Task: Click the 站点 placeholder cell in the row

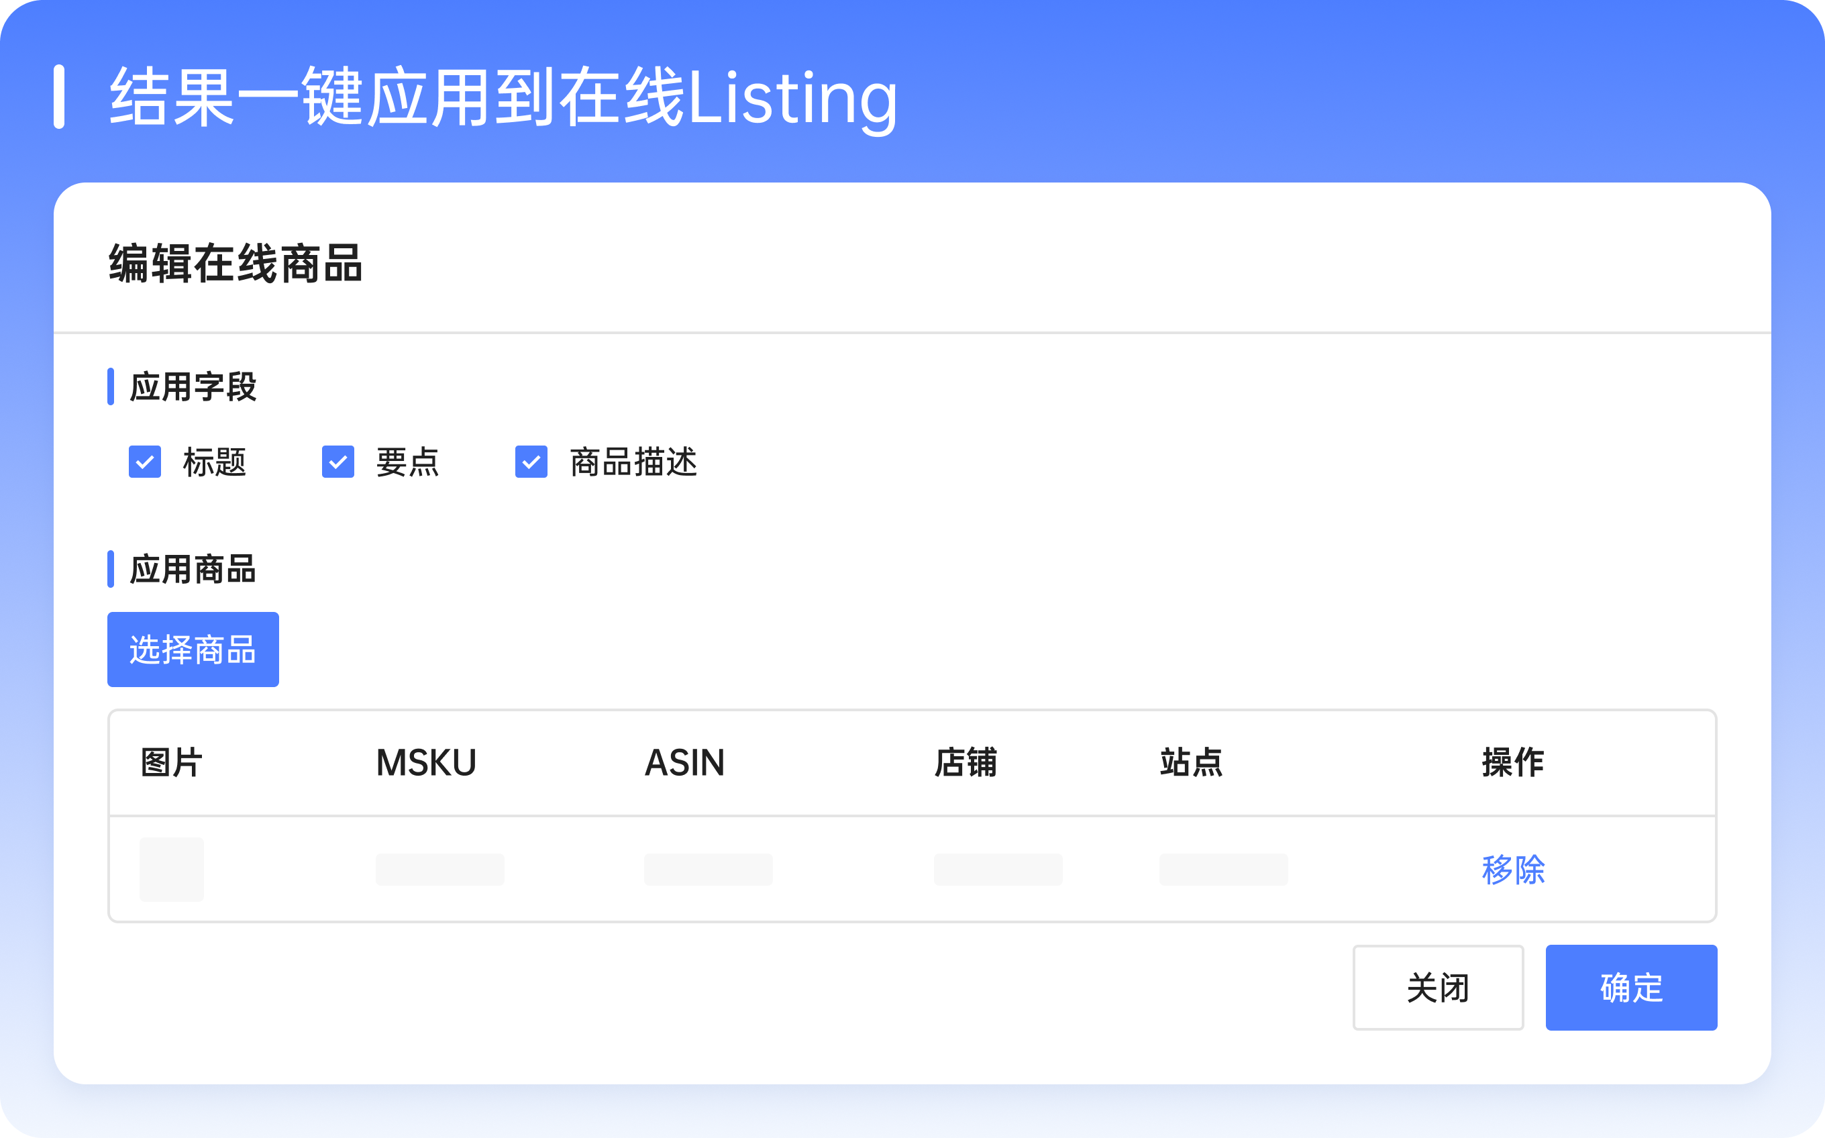Action: tap(1224, 870)
